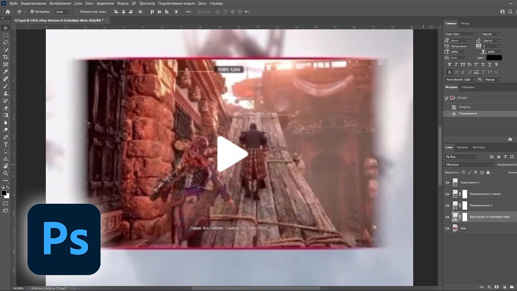This screenshot has width=517, height=291.
Task: Add a layer style (fx)
Action: pyautogui.click(x=489, y=287)
